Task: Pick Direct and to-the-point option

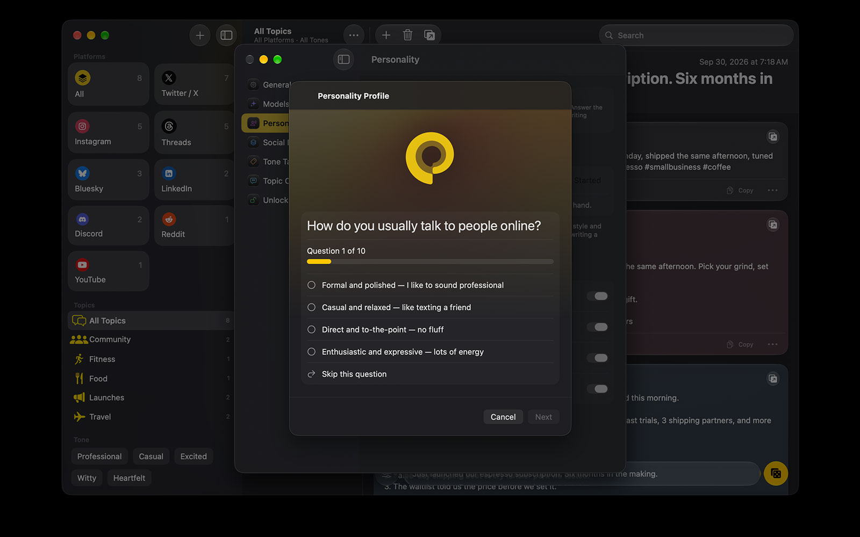Action: tap(430, 330)
